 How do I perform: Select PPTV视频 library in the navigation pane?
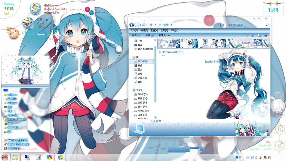[x=141, y=61]
